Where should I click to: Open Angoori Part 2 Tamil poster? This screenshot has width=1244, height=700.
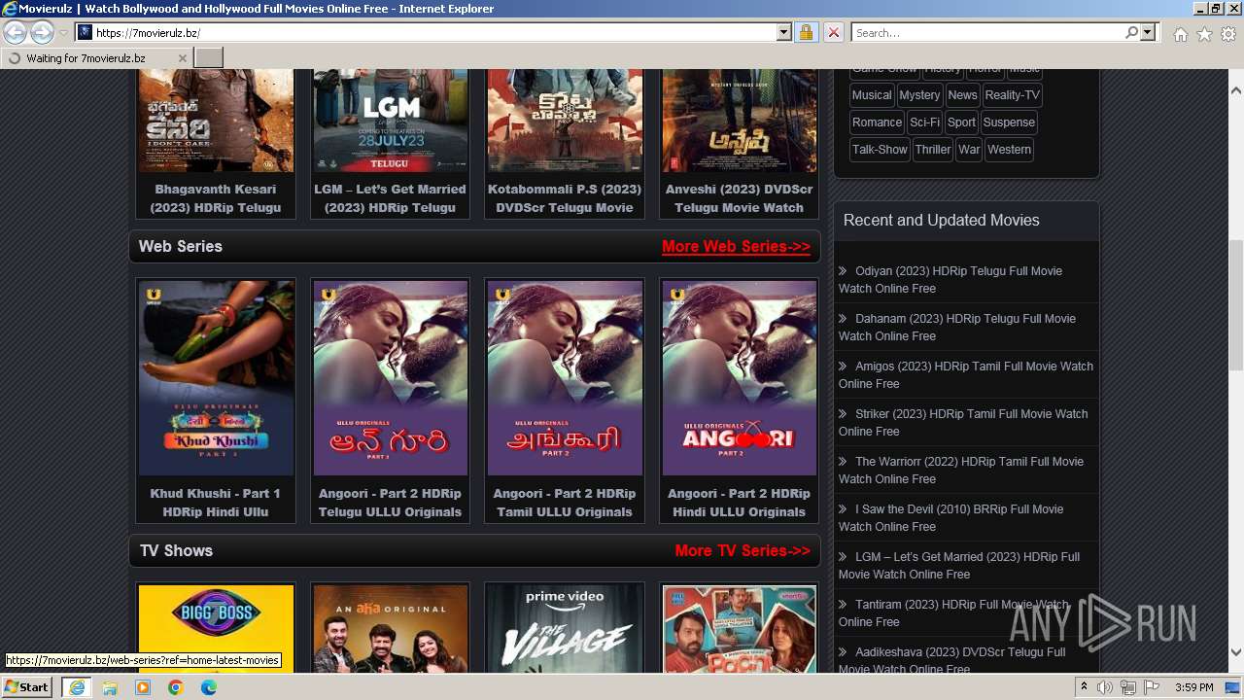pyautogui.click(x=565, y=378)
